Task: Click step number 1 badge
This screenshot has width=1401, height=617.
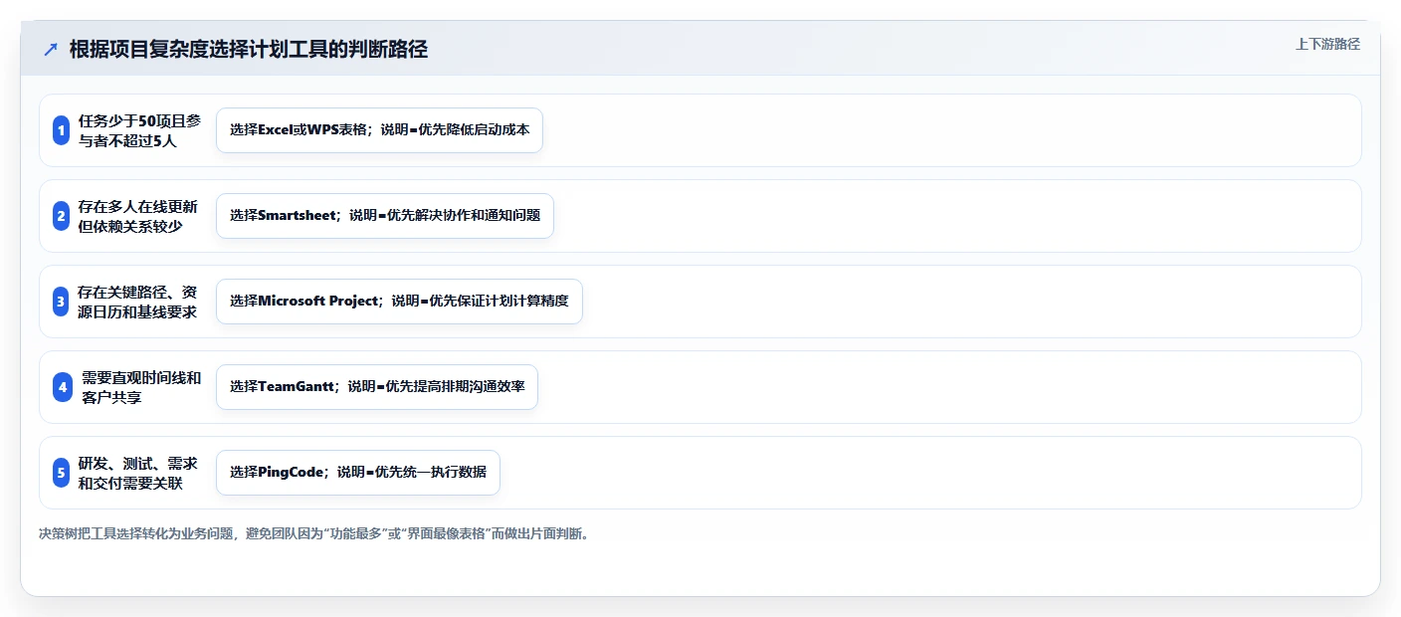Action: (x=61, y=130)
